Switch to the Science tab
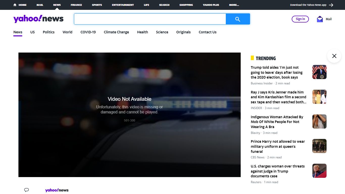 (162, 32)
